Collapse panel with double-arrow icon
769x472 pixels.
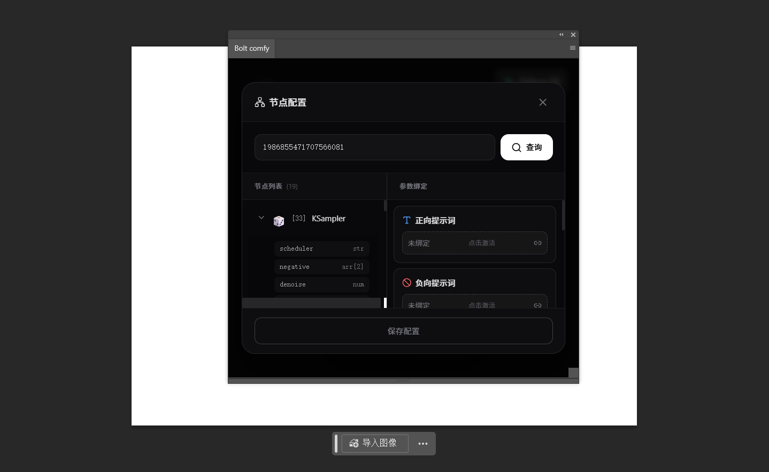pos(562,35)
